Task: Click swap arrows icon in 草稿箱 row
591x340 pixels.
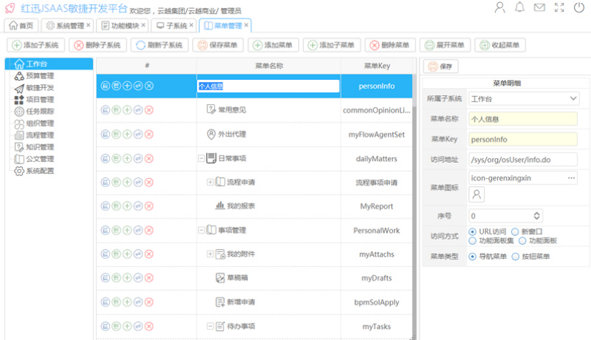Action: (139, 278)
